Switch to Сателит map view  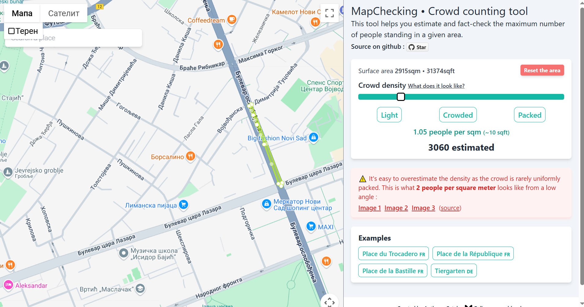click(64, 13)
